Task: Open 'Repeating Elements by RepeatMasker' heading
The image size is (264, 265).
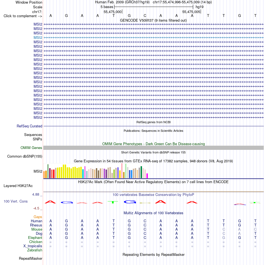Action: point(153,255)
